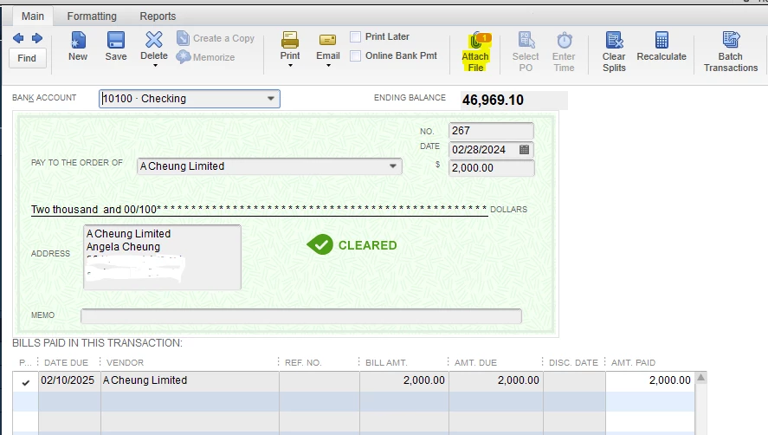Go to next transaction with right arrow
The image size is (768, 435).
pos(37,38)
